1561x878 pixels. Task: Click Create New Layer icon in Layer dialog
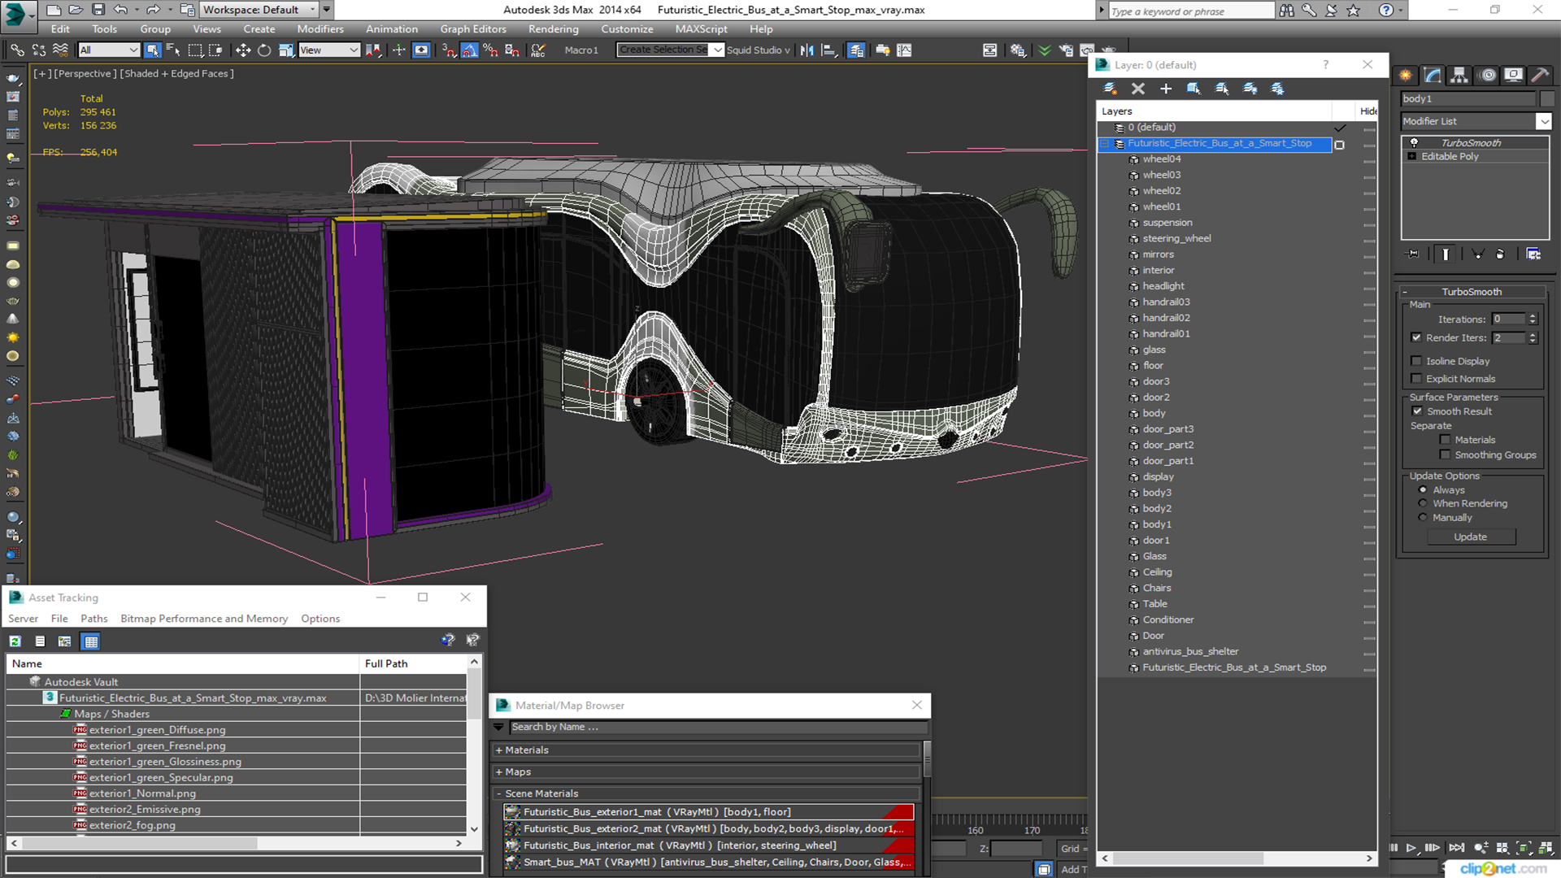tap(1110, 89)
